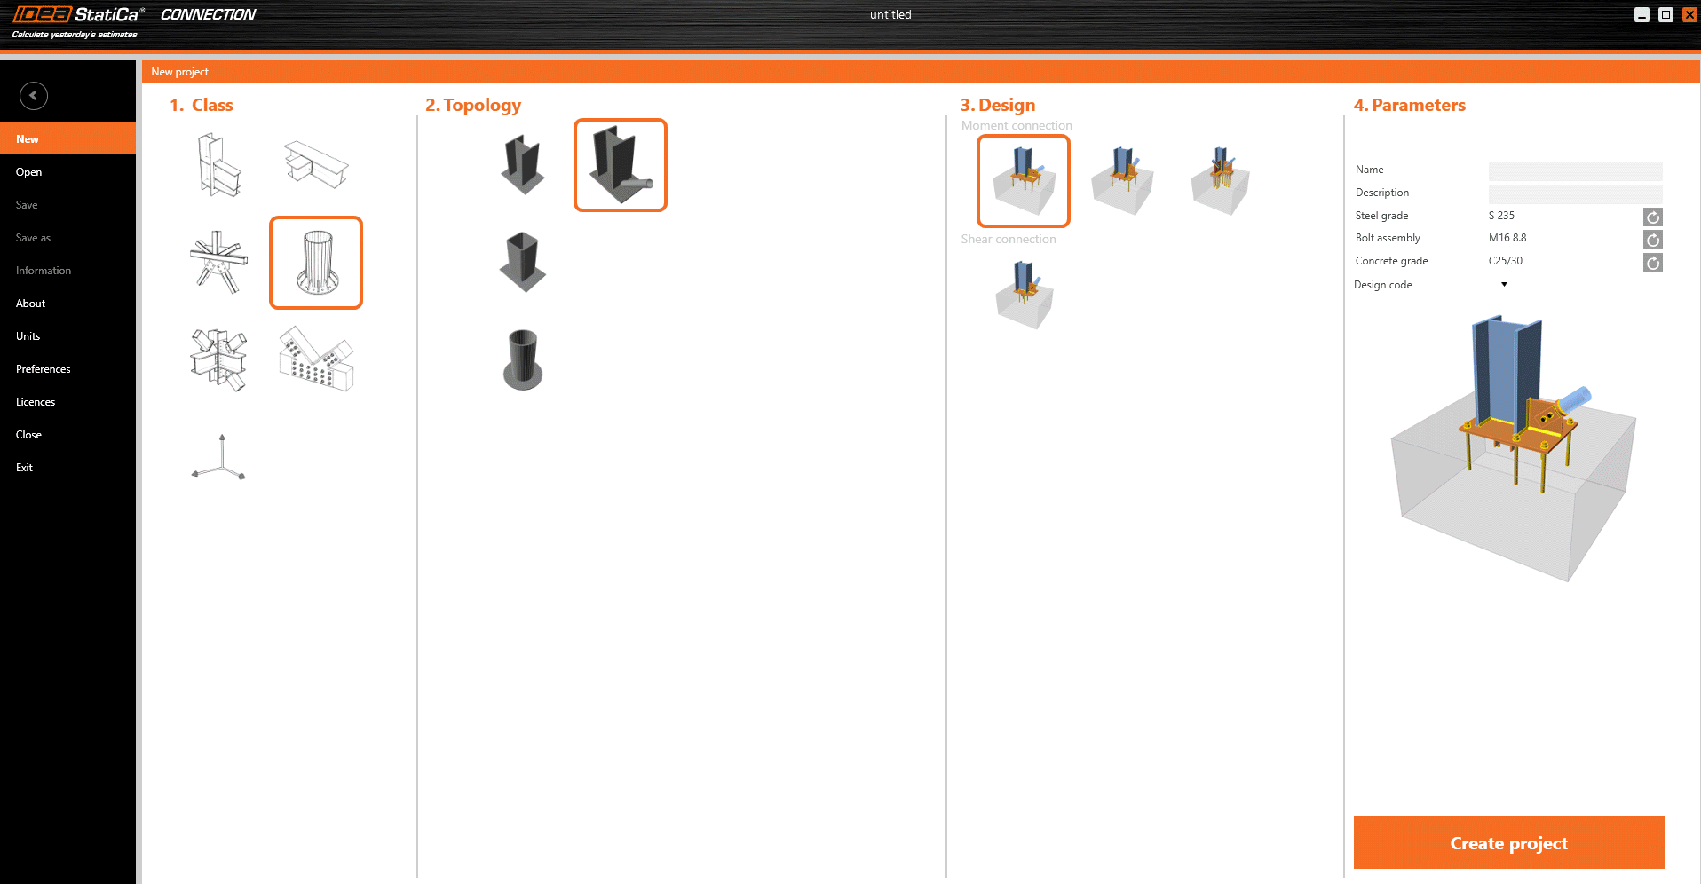
Task: Choose the rectangular hollow column base topology
Action: click(x=523, y=263)
